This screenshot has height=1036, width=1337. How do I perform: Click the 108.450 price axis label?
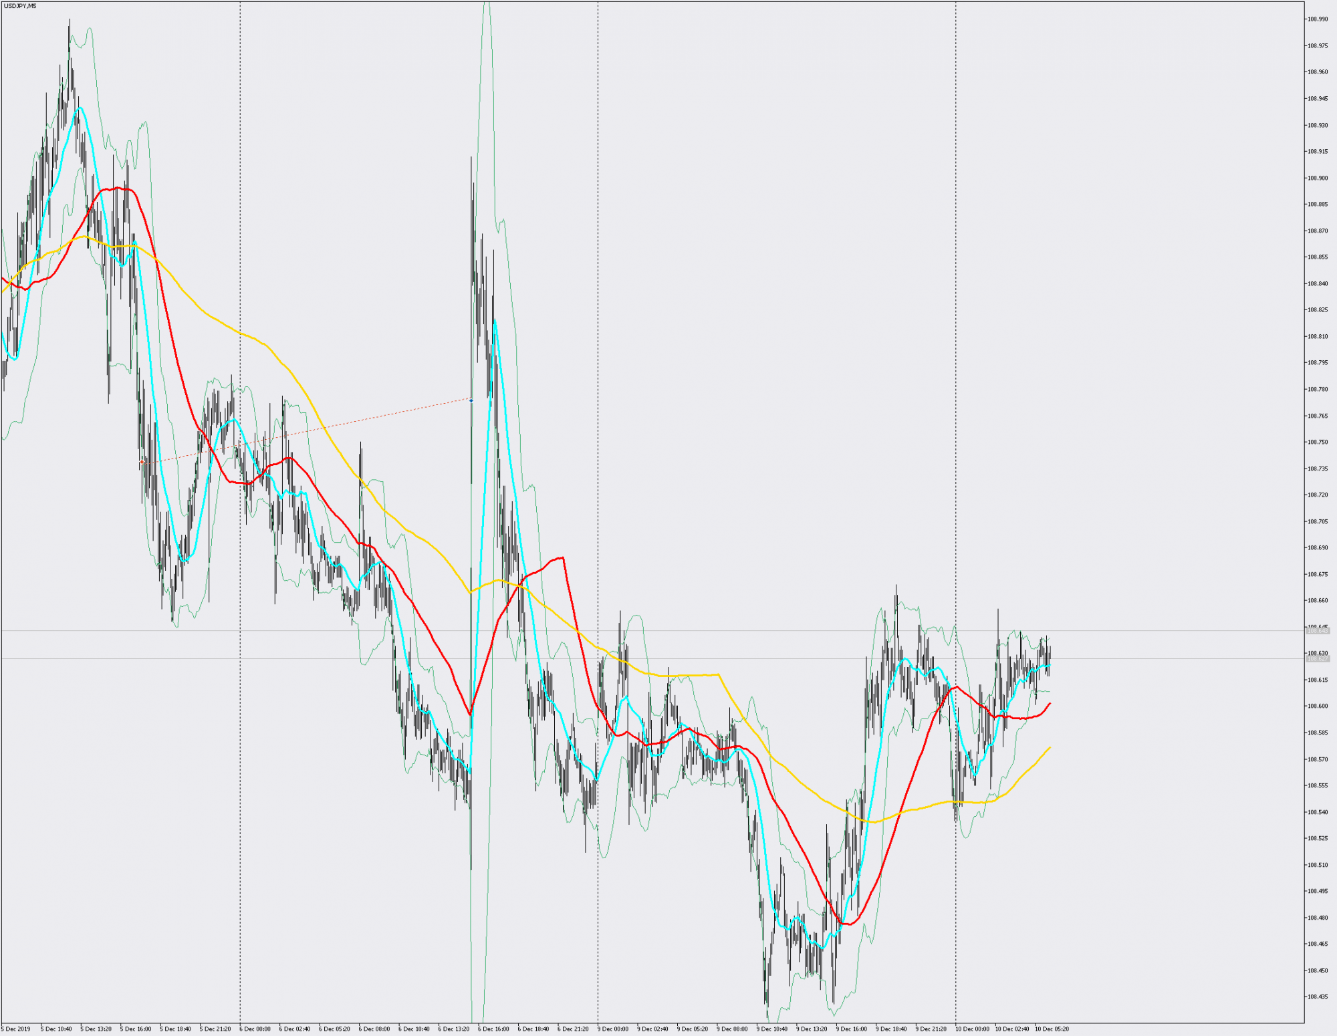1318,971
